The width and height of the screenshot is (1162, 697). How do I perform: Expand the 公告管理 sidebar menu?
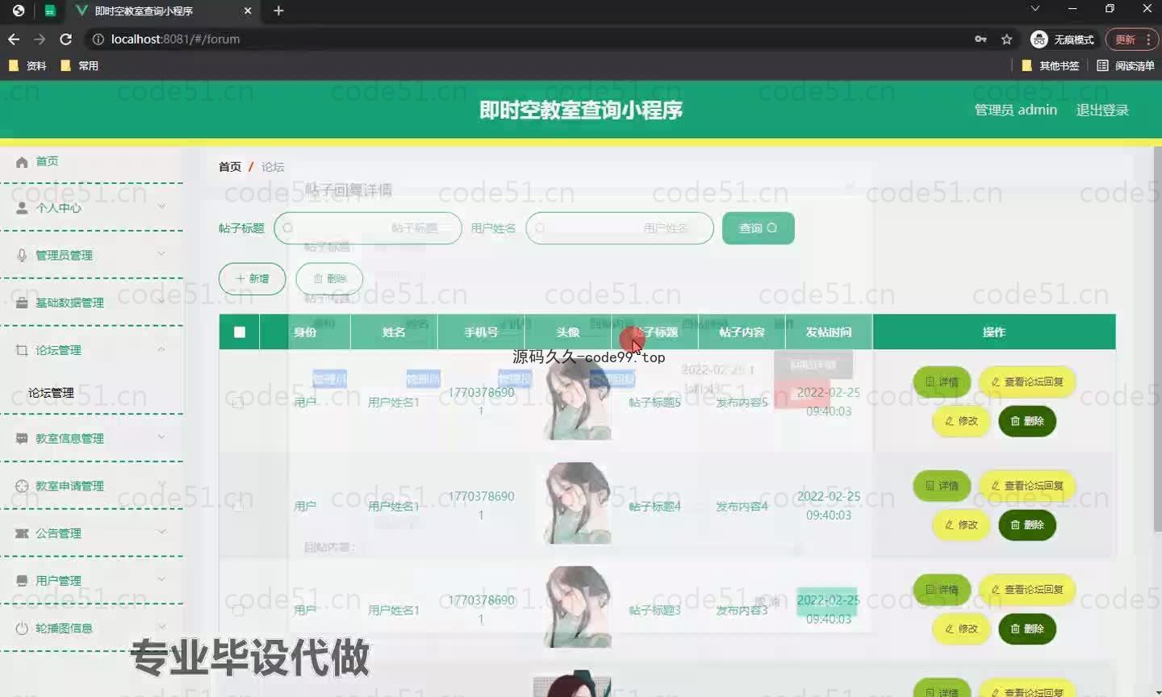pyautogui.click(x=91, y=533)
